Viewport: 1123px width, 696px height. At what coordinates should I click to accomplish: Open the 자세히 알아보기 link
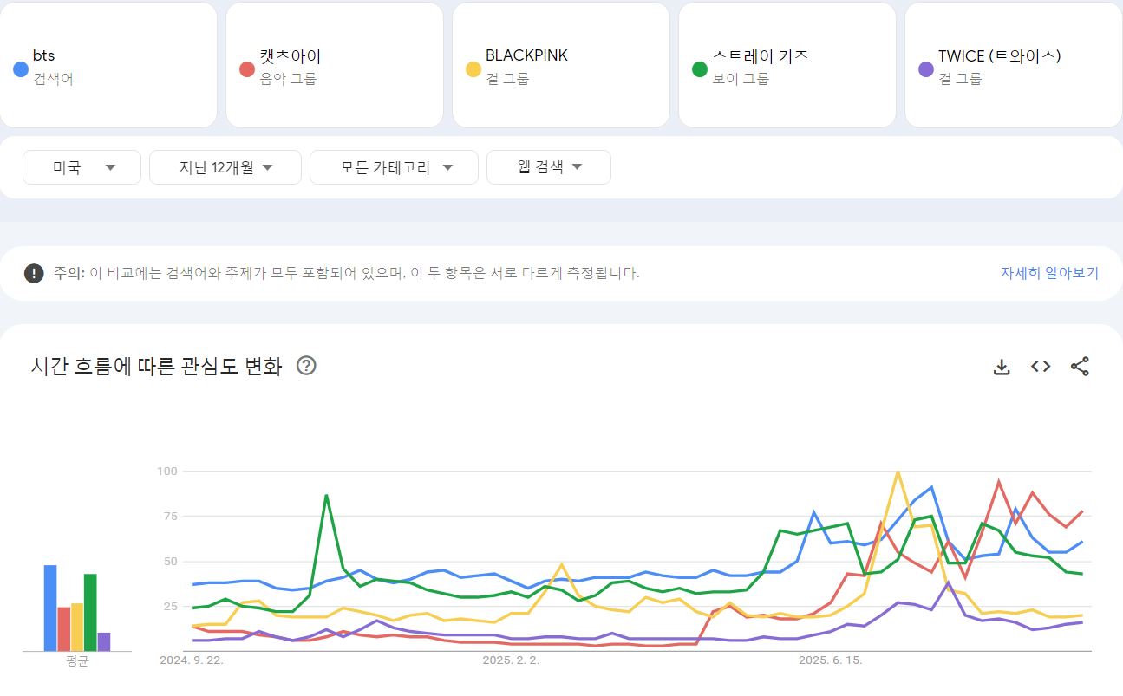1049,273
